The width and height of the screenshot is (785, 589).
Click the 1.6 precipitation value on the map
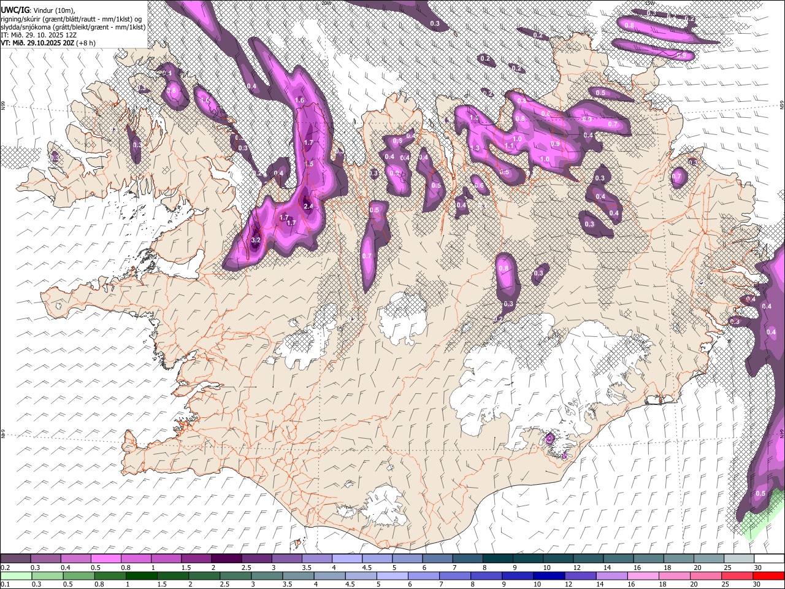300,100
